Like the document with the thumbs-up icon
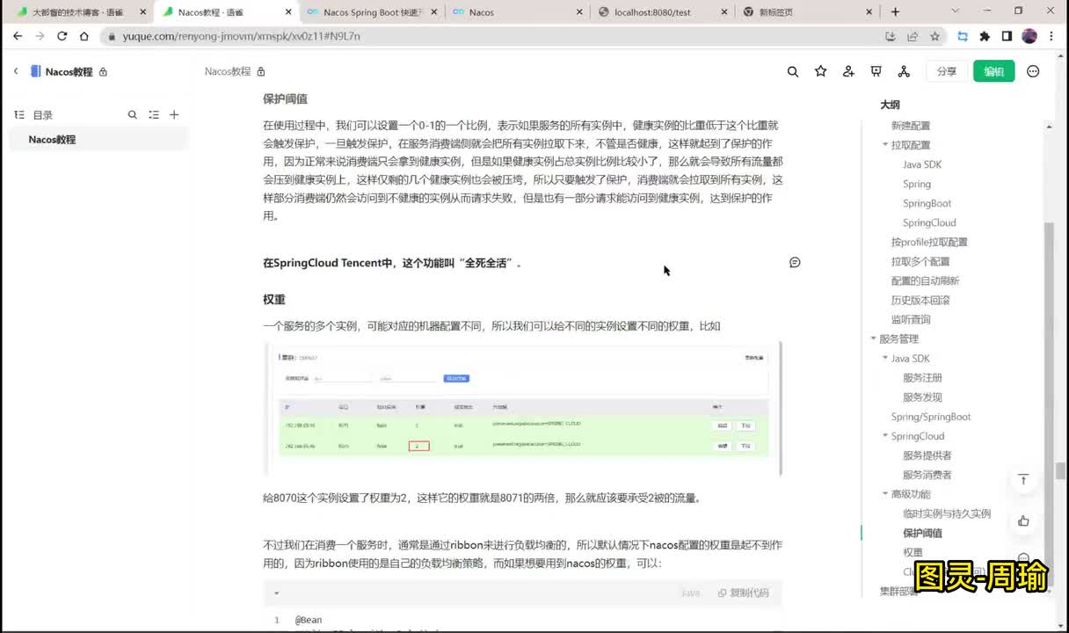This screenshot has height=633, width=1069. pos(1023,520)
